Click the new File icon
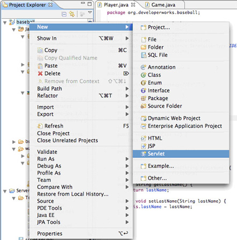The width and height of the screenshot is (237, 240). [x=143, y=39]
